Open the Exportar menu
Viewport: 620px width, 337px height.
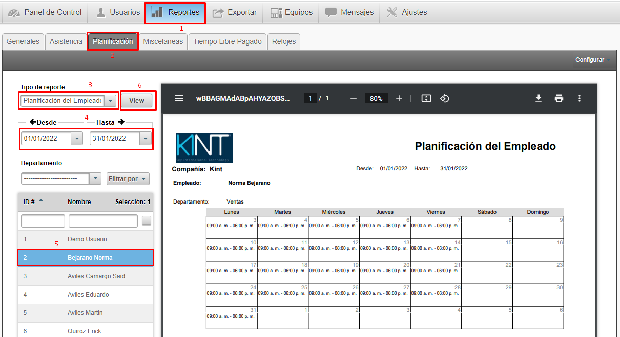[235, 12]
